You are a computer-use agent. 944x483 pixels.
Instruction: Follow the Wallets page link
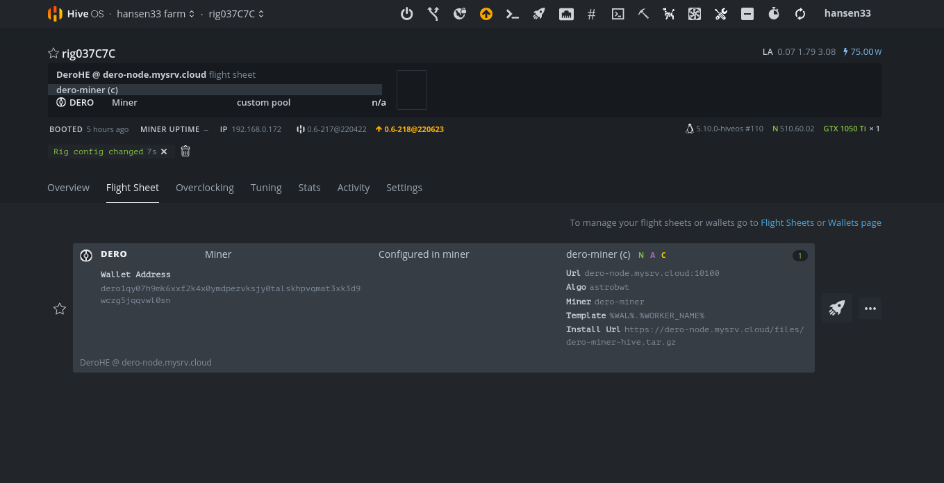click(854, 222)
